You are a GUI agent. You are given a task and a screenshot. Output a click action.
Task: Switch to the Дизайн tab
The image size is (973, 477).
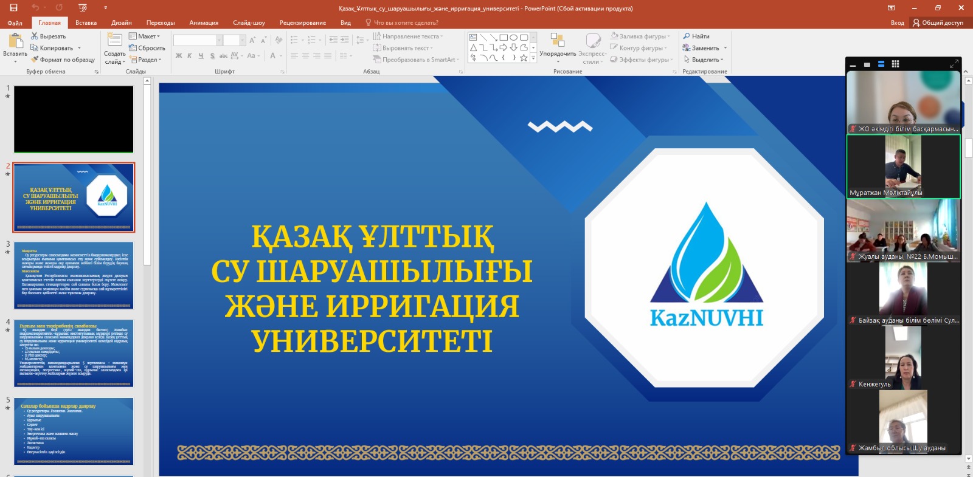point(122,22)
